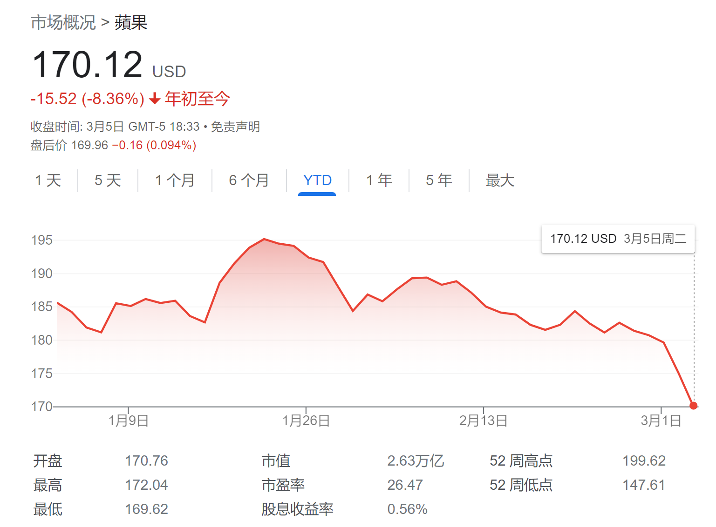This screenshot has height=527, width=716.
Task: Click the 169.62 low value
Action: pos(146,509)
